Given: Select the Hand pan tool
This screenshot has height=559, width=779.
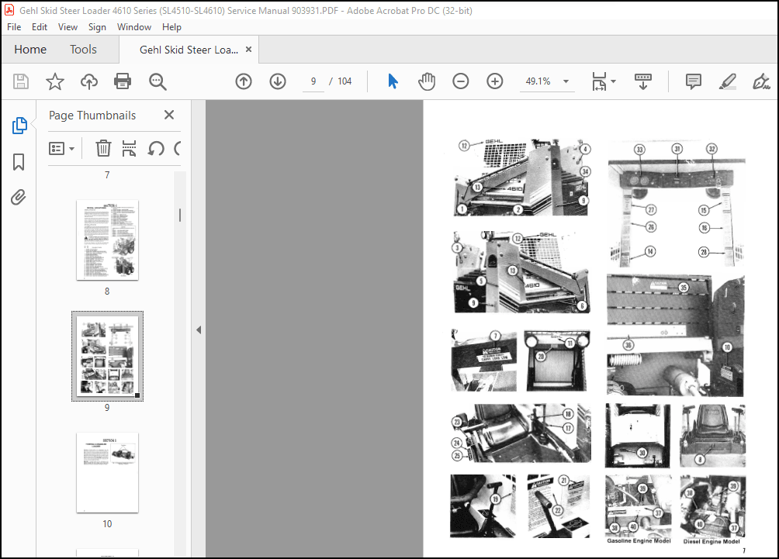Looking at the screenshot, I should 426,81.
